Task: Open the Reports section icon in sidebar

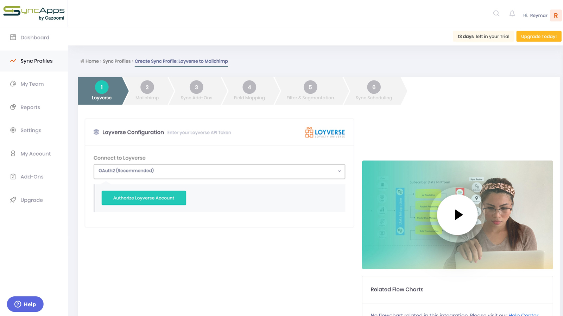Action: coord(13,107)
